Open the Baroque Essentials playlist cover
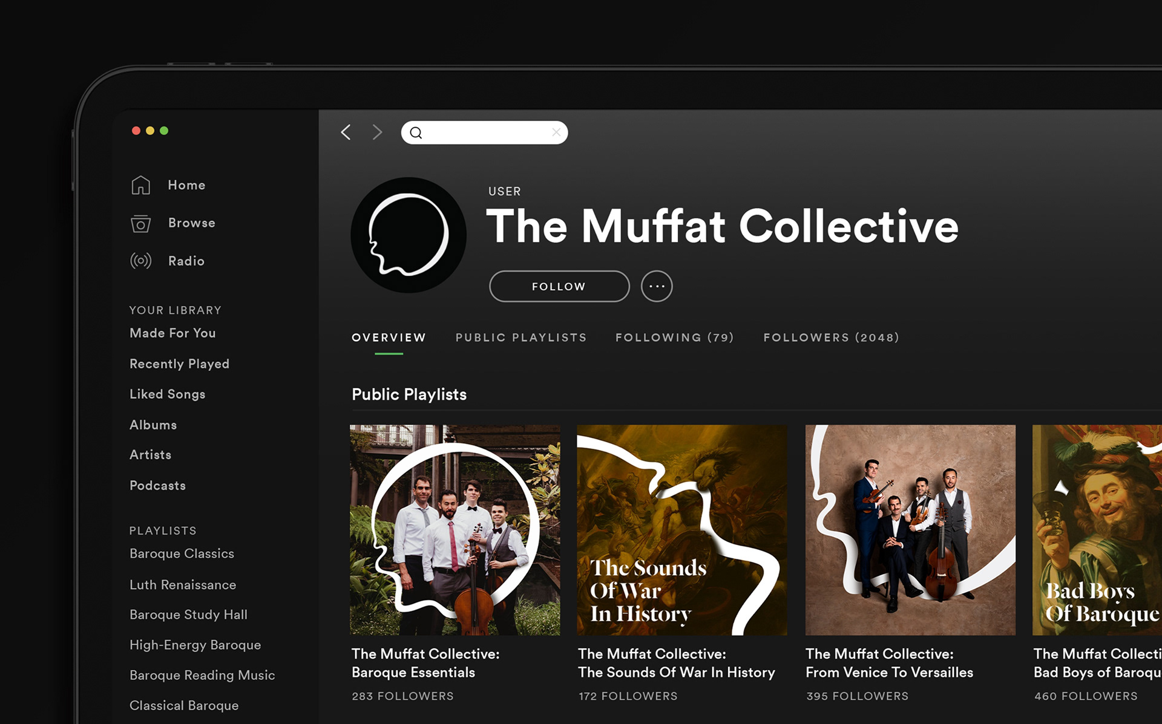 pos(455,530)
